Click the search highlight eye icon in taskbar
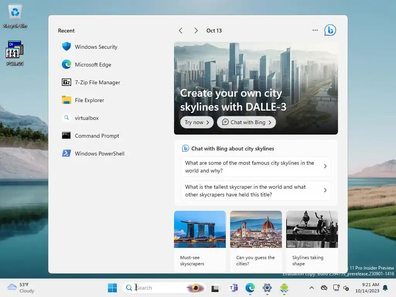Viewport: 396px width, 297px height. [x=195, y=288]
